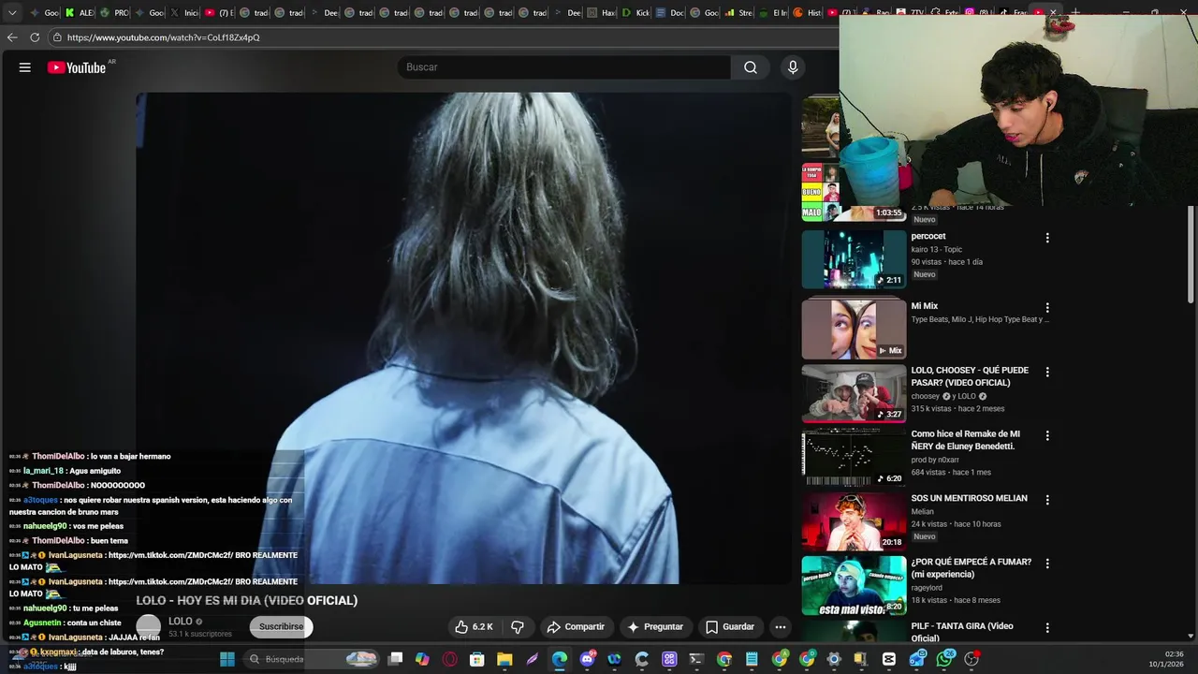Open Microsoft Store from the taskbar

point(476,659)
